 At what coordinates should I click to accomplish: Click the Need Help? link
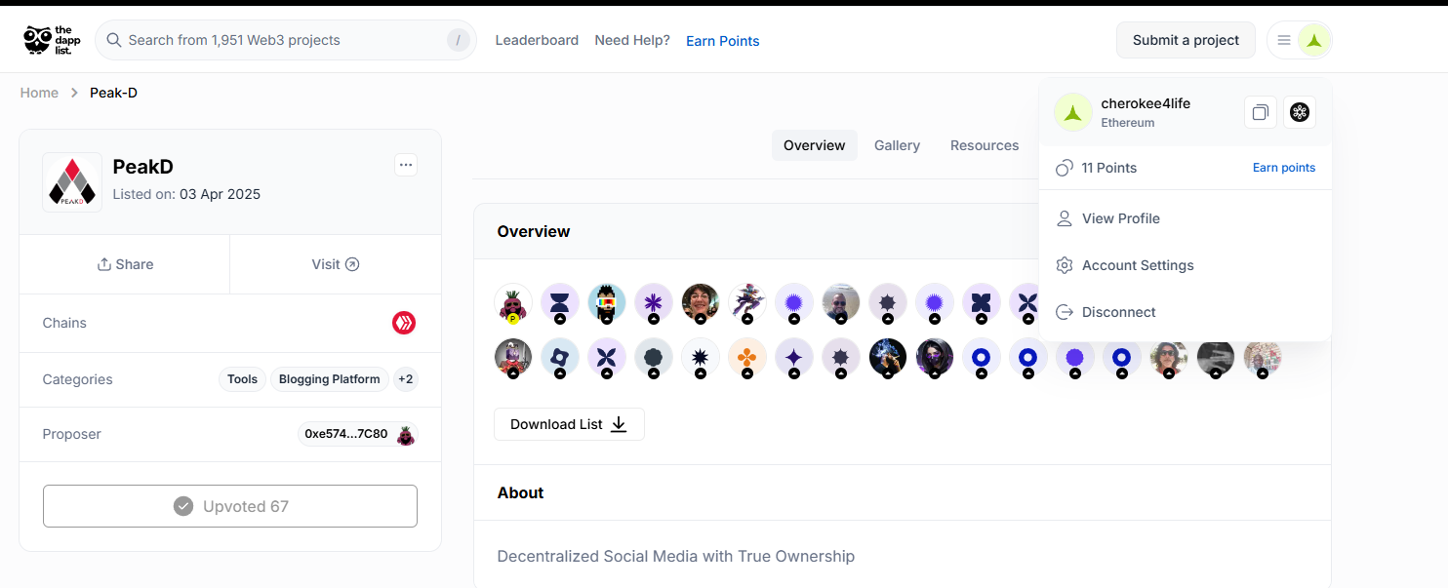(632, 40)
